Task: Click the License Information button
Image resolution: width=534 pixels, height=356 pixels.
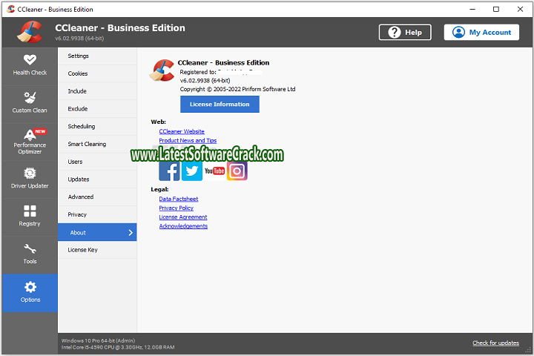Action: click(220, 105)
